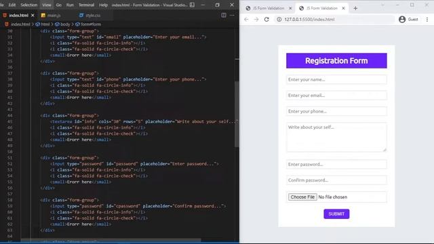Click the browser back arrow
Viewport: 434px width, 244px height.
pyautogui.click(x=246, y=20)
